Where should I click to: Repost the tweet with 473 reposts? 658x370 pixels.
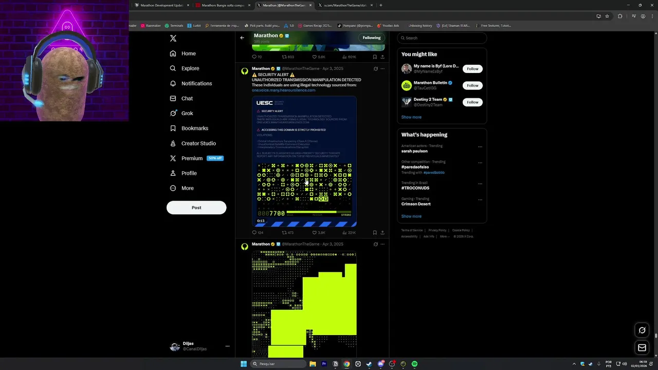pos(288,233)
